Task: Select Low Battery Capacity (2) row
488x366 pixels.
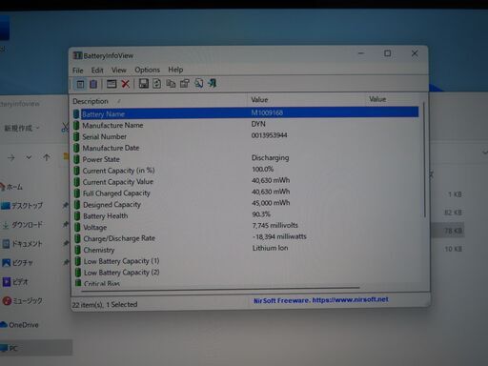Action: tap(245, 273)
